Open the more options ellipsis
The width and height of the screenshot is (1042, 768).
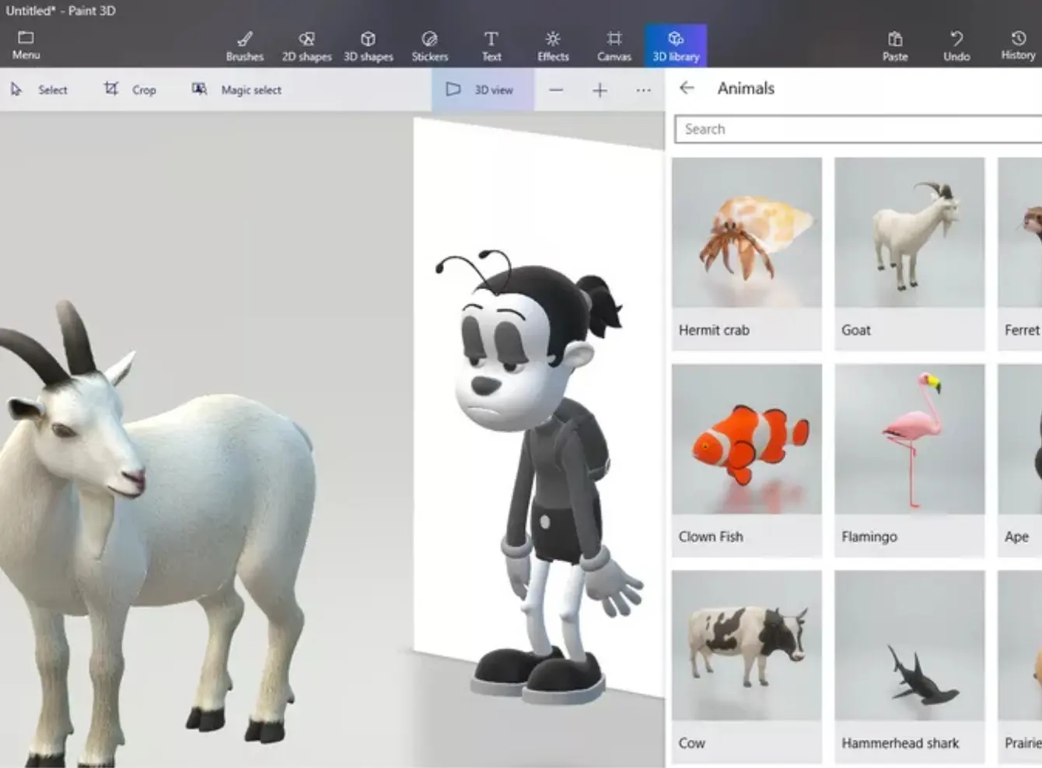pos(643,90)
